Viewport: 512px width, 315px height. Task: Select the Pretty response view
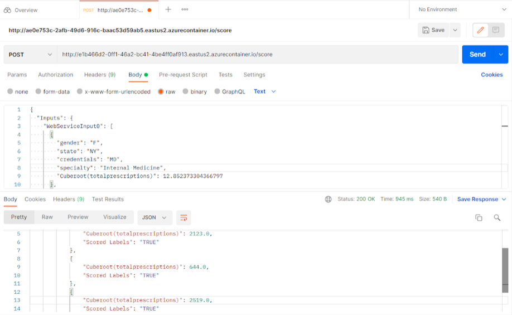tap(19, 217)
